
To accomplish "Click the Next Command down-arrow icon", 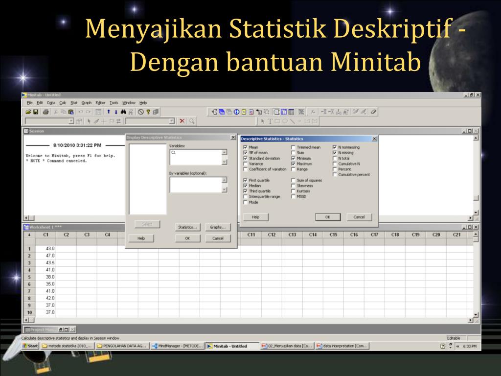I will coord(115,112).
